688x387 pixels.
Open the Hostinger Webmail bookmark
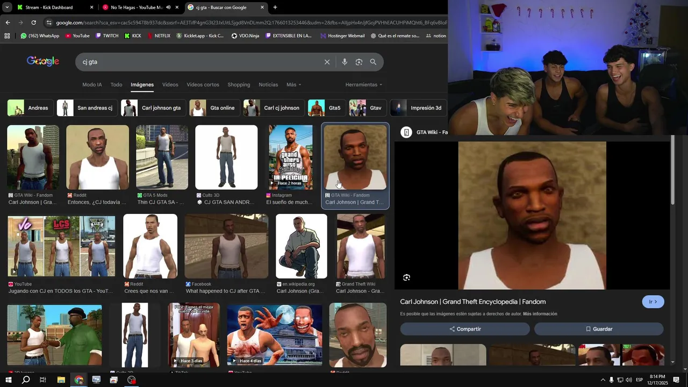342,36
